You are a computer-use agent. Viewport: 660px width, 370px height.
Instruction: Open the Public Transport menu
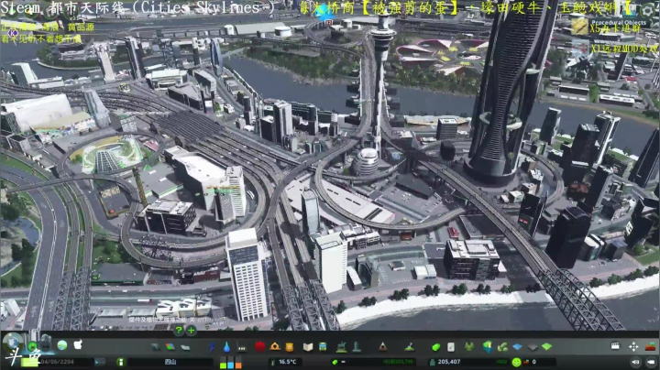point(323,347)
